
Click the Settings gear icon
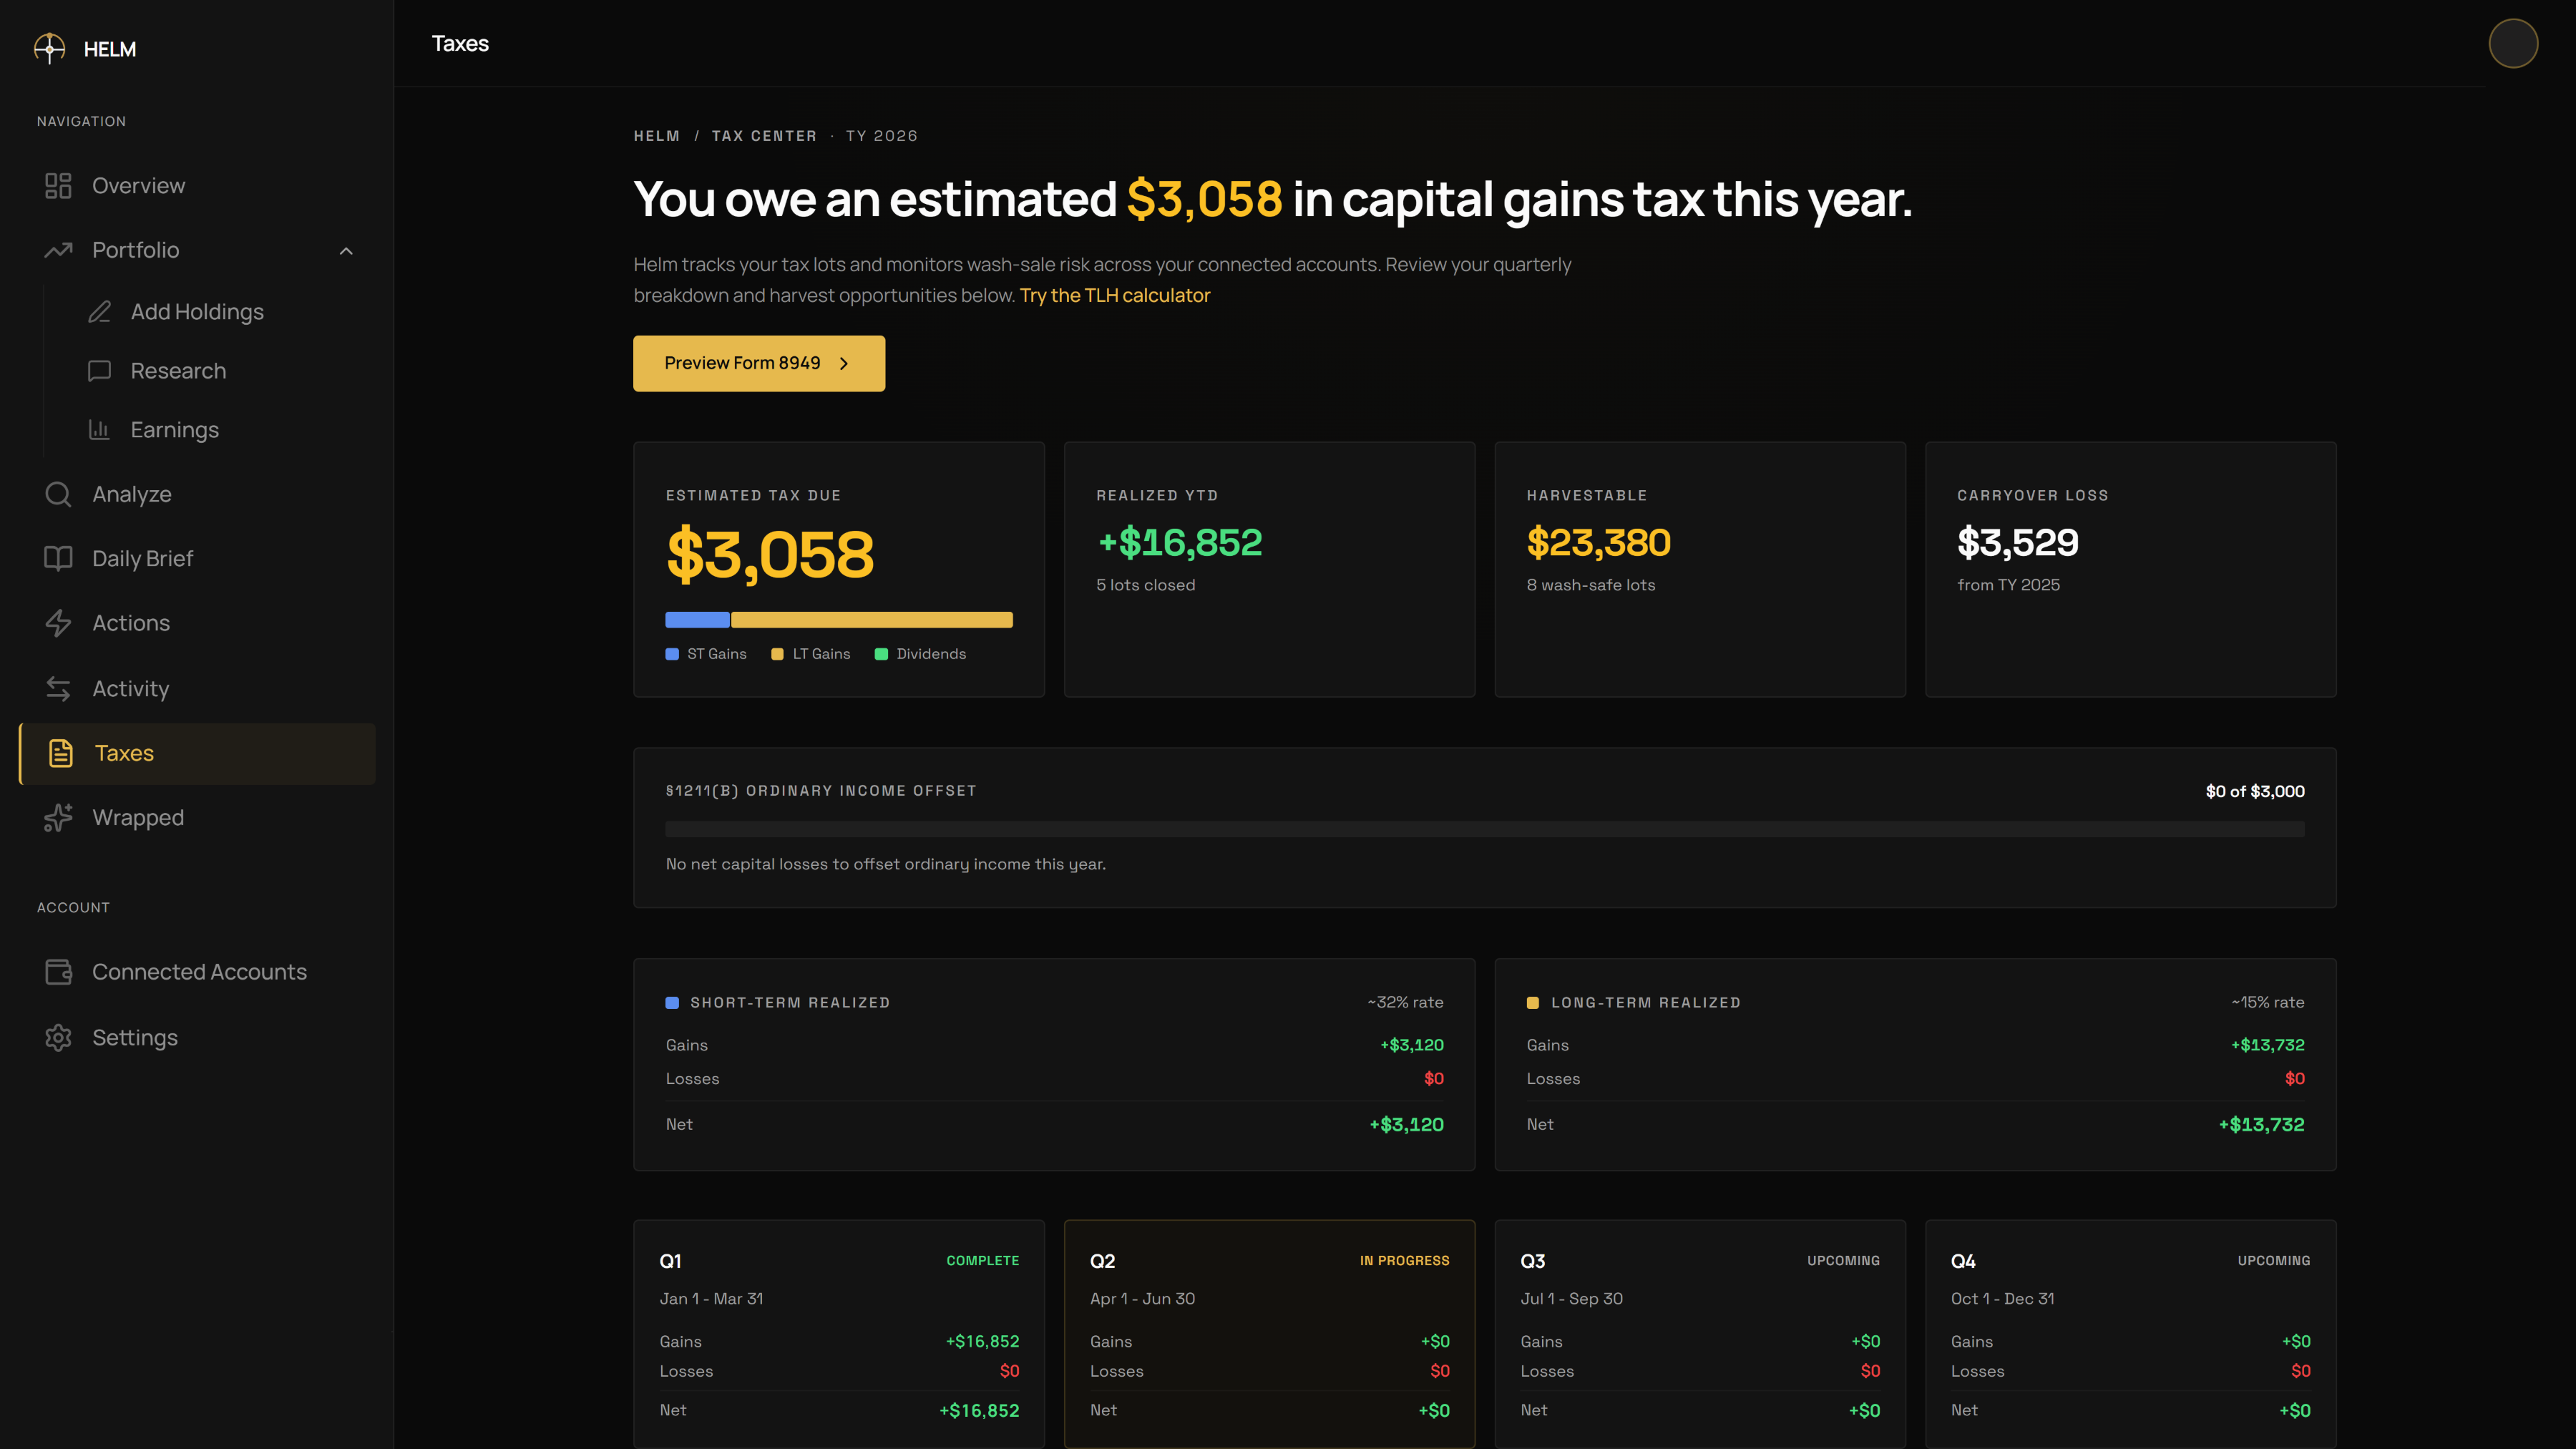coord(58,1038)
